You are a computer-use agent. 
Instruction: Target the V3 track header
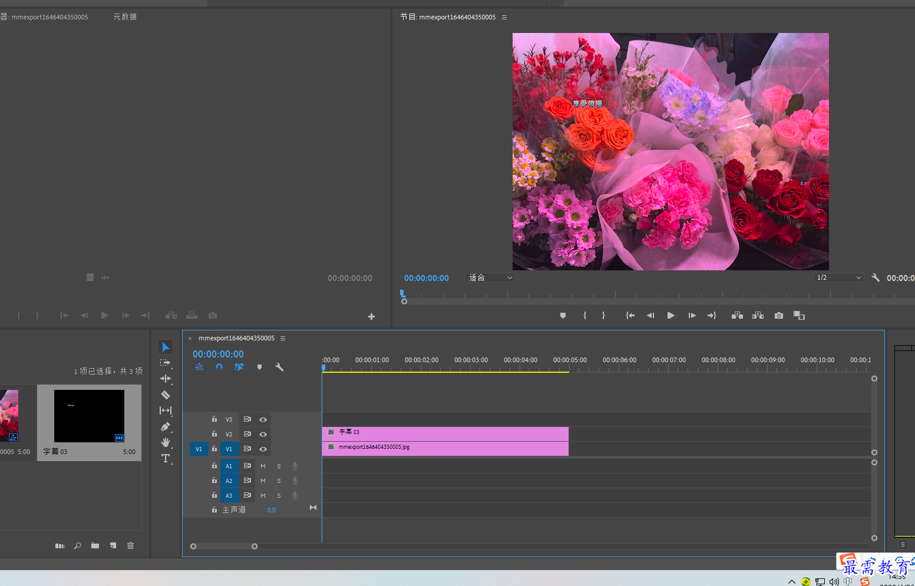point(229,420)
